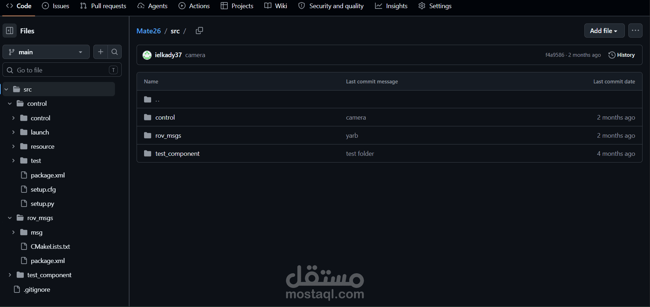
Task: Open the Wiki tab
Action: point(276,6)
